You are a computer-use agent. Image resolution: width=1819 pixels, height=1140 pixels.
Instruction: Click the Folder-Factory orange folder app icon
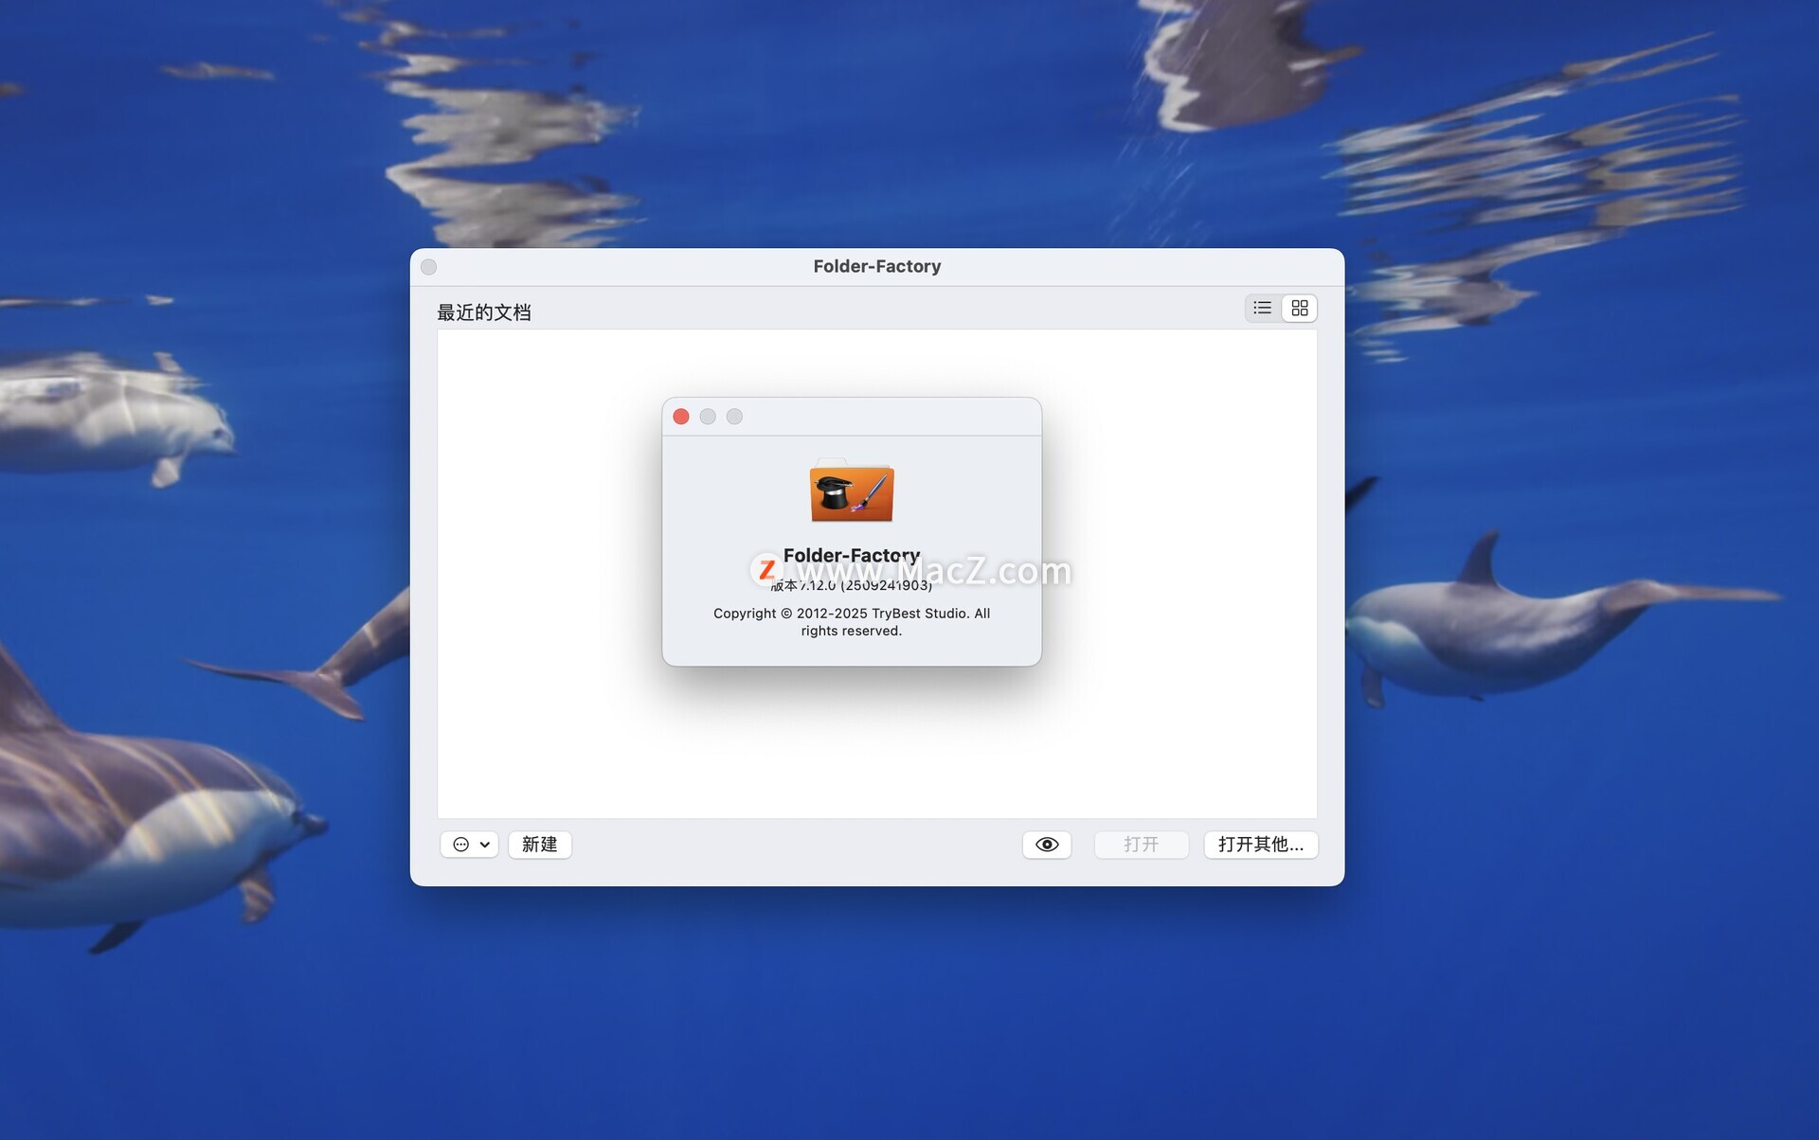point(851,492)
